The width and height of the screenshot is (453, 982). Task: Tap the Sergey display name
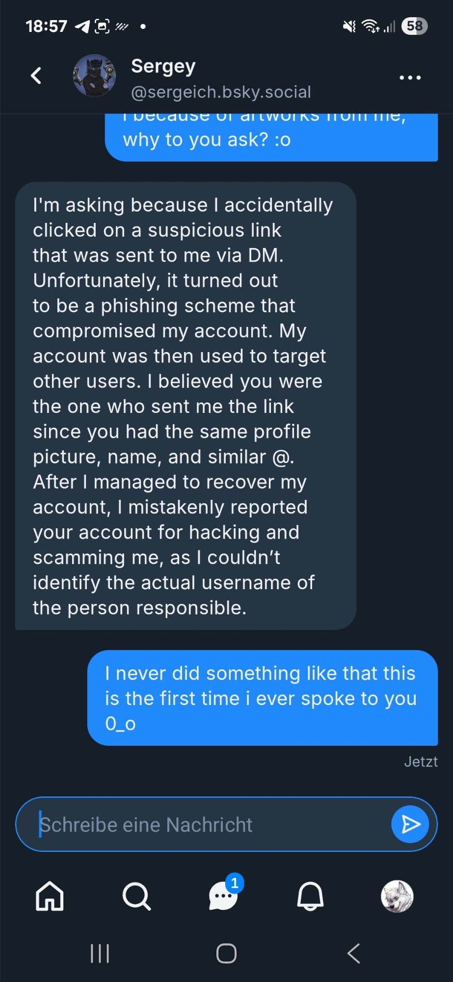163,66
